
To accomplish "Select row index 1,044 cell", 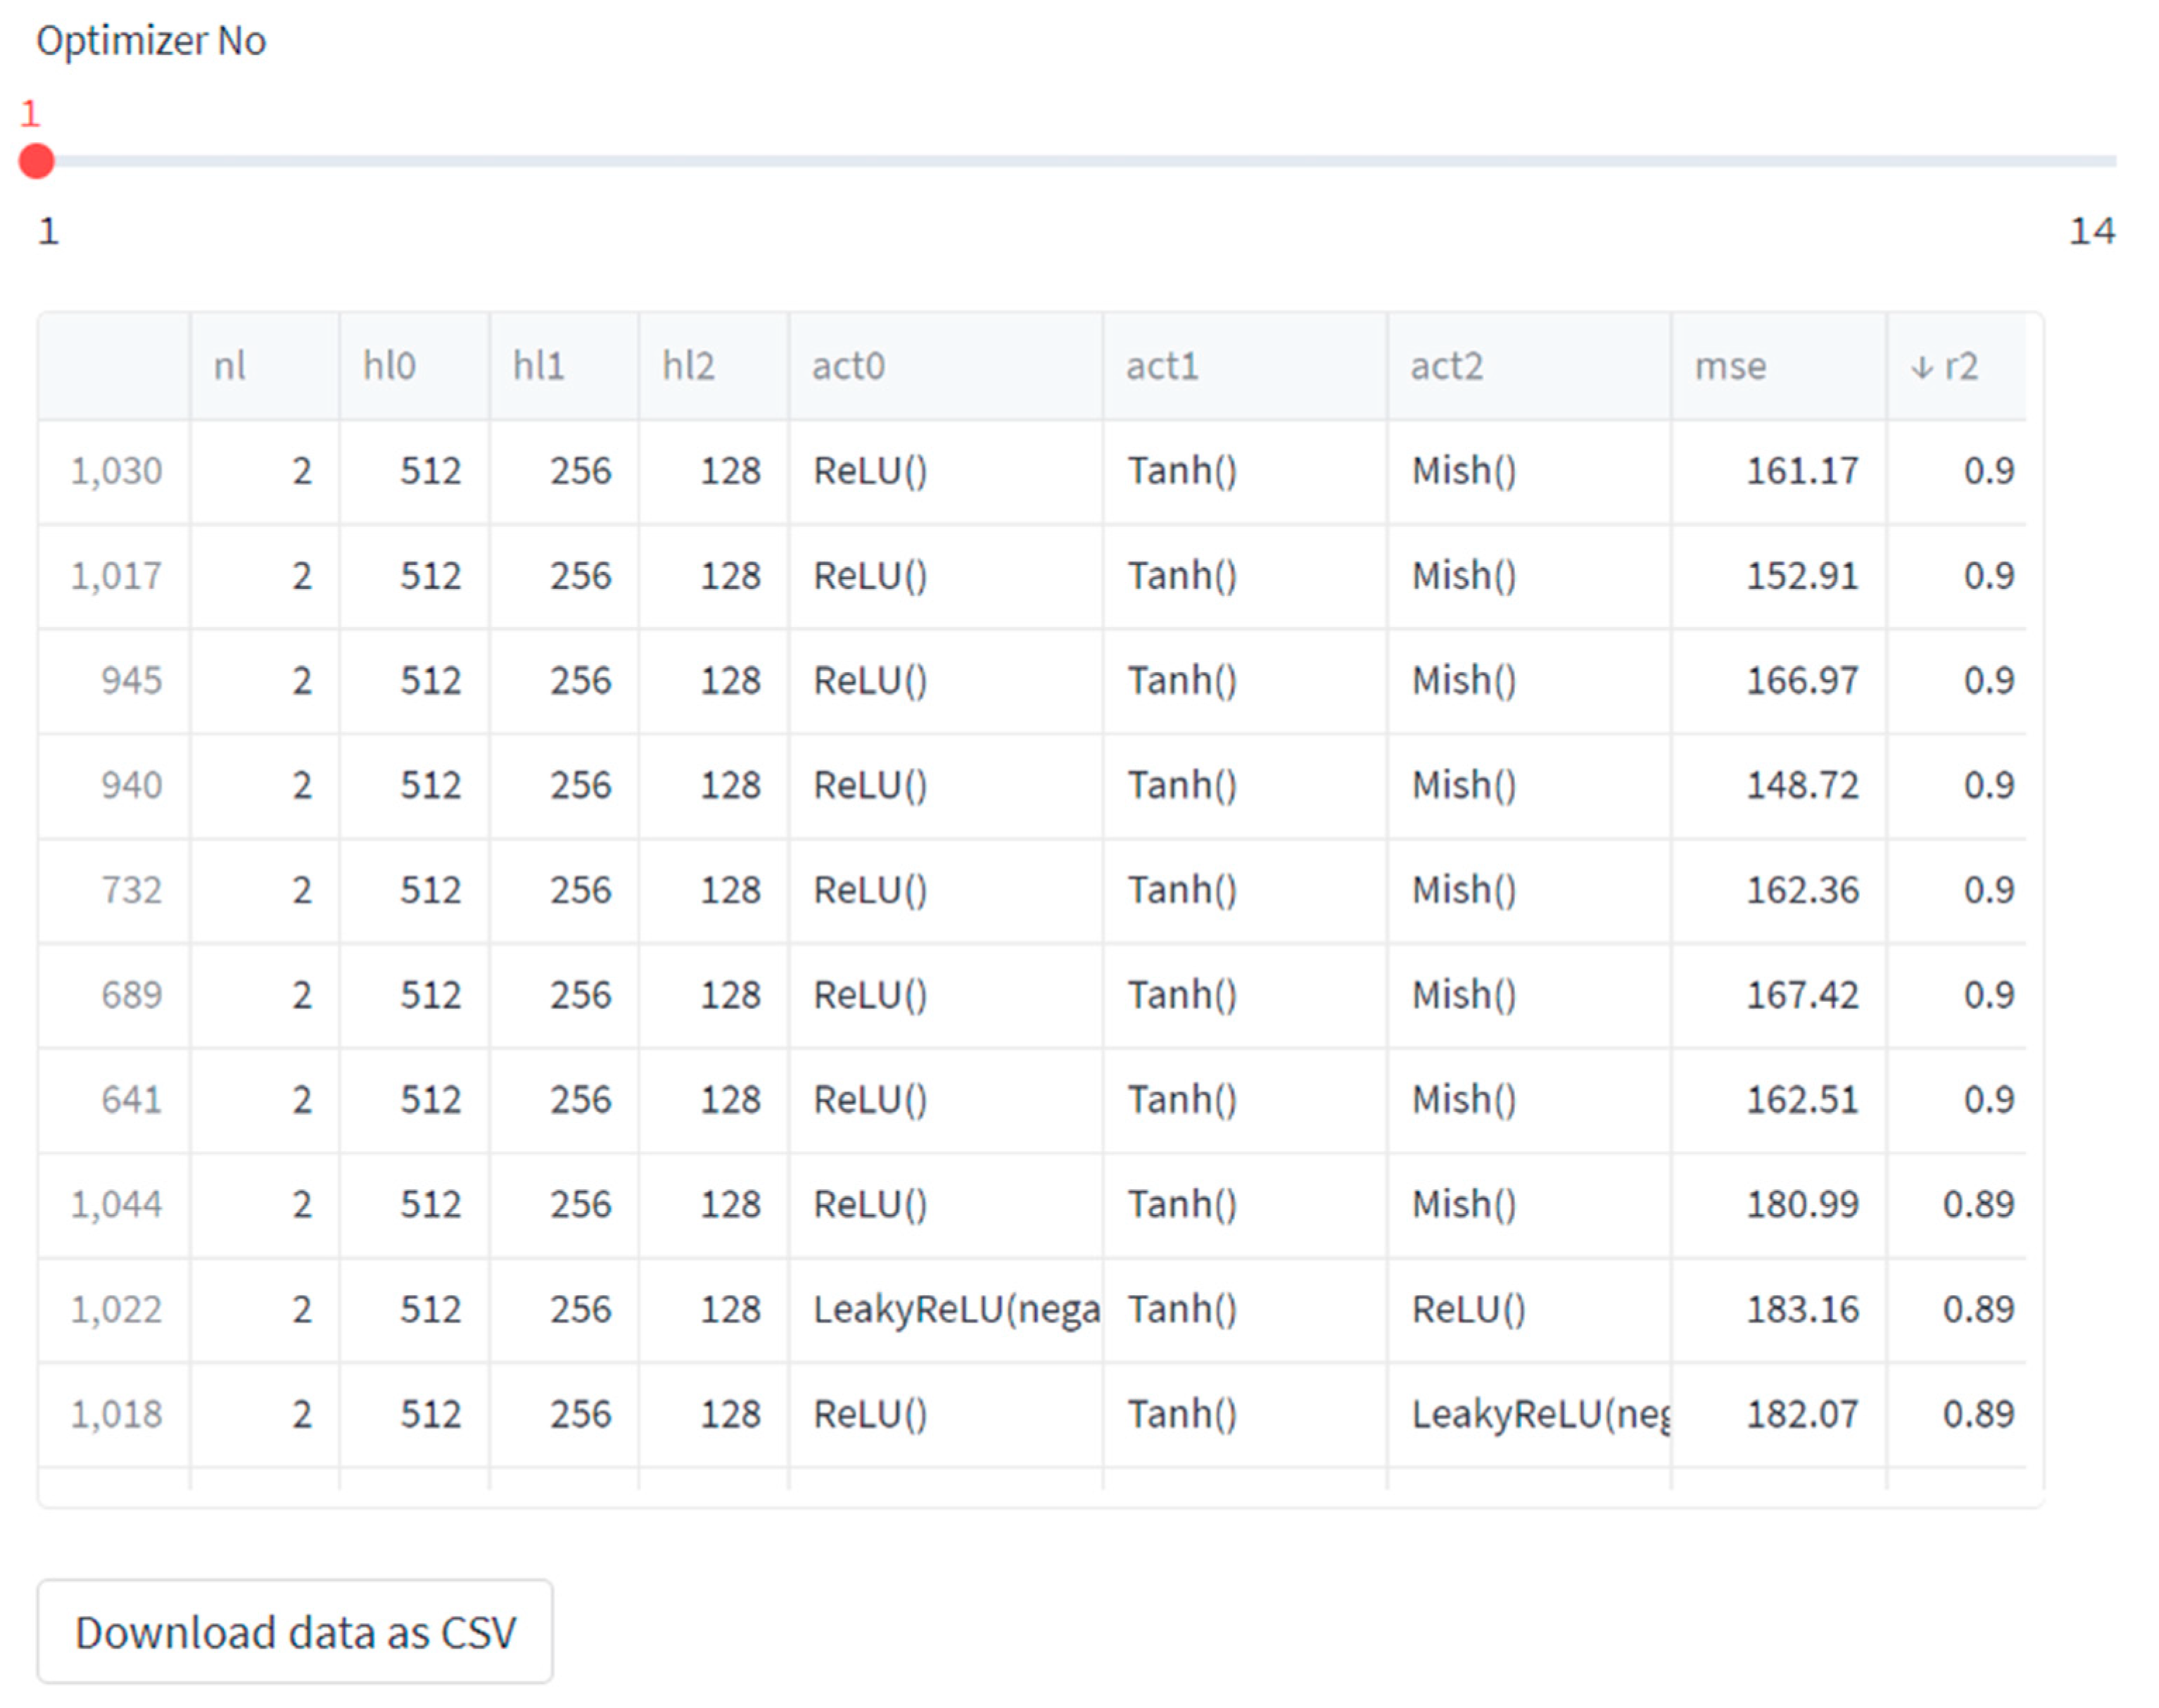I will 115,1204.
